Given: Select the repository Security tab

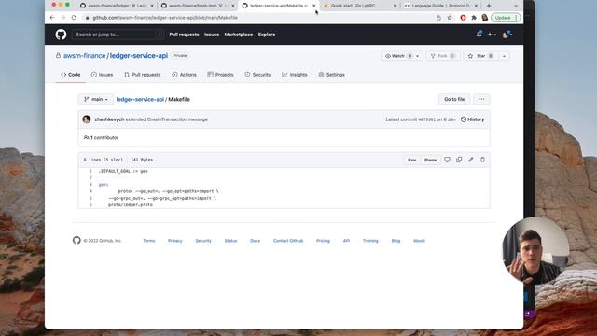Looking at the screenshot, I should 257,75.
